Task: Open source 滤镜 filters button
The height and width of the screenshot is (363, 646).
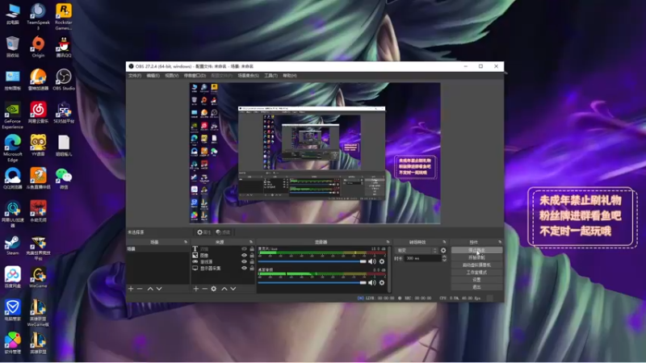Action: (x=223, y=232)
